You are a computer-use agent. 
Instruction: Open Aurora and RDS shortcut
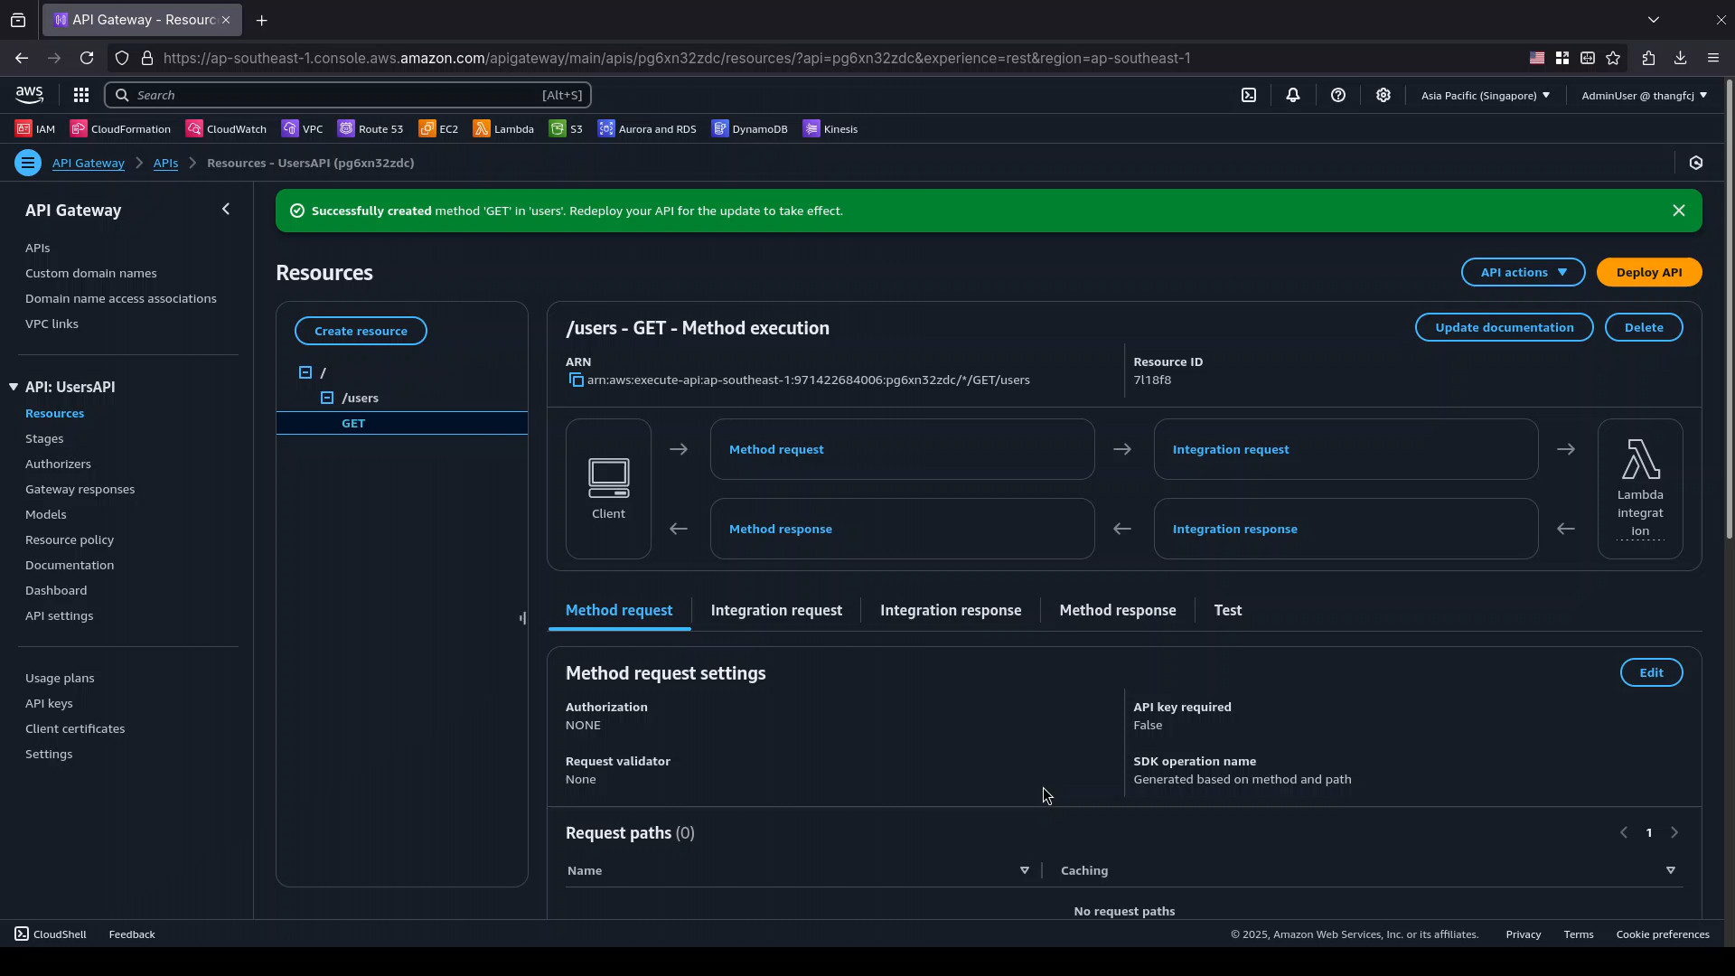pyautogui.click(x=647, y=129)
